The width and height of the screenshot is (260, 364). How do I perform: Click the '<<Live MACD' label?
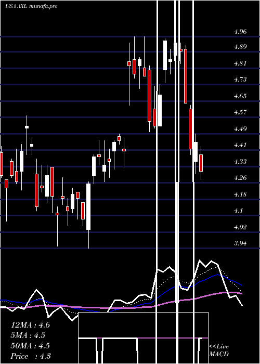[219, 350]
